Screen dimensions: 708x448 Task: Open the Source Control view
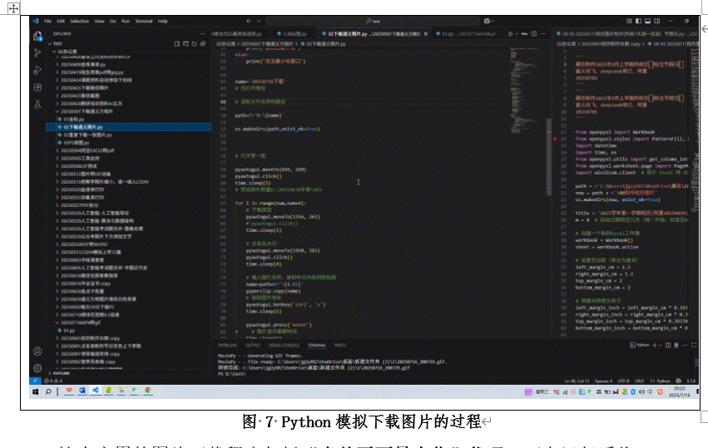pos(37,53)
